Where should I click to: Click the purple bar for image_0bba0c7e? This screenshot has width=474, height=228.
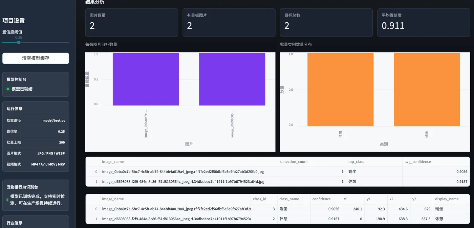[x=146, y=79]
